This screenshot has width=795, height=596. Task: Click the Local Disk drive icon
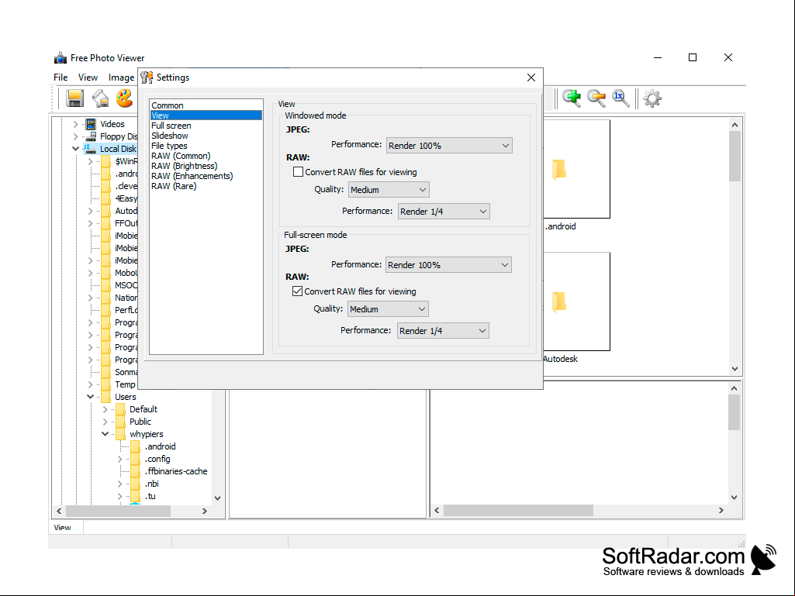click(90, 149)
